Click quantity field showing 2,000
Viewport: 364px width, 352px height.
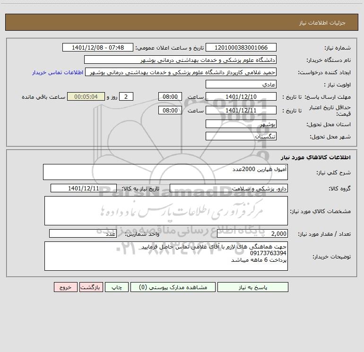pyautogui.click(x=252, y=233)
